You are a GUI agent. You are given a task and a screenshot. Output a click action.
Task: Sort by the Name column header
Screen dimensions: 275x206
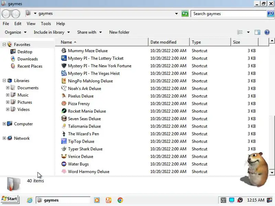point(102,42)
